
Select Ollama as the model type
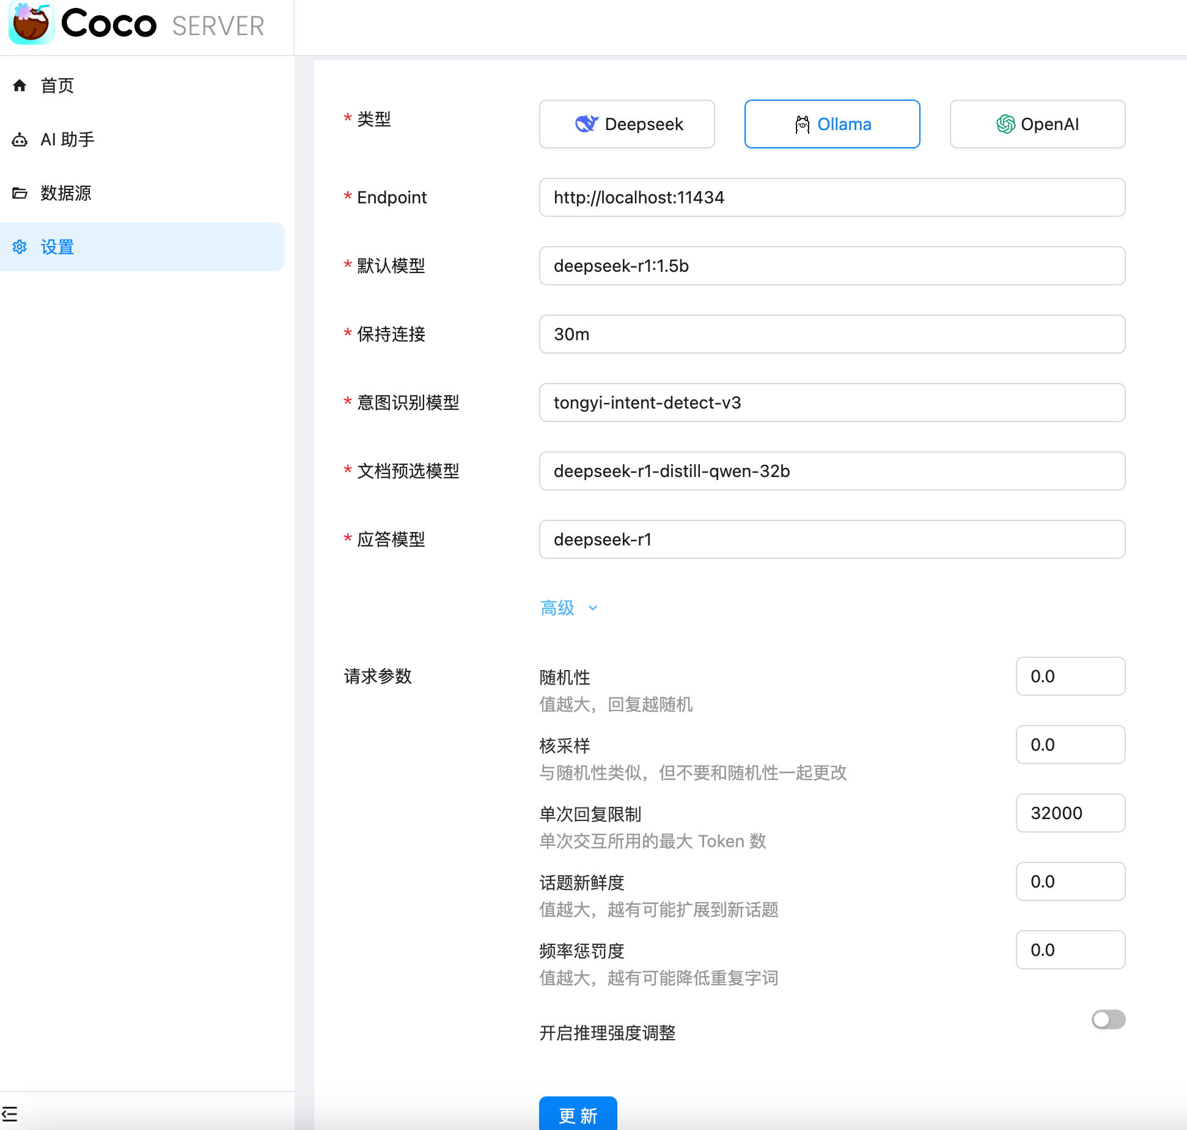coord(832,124)
